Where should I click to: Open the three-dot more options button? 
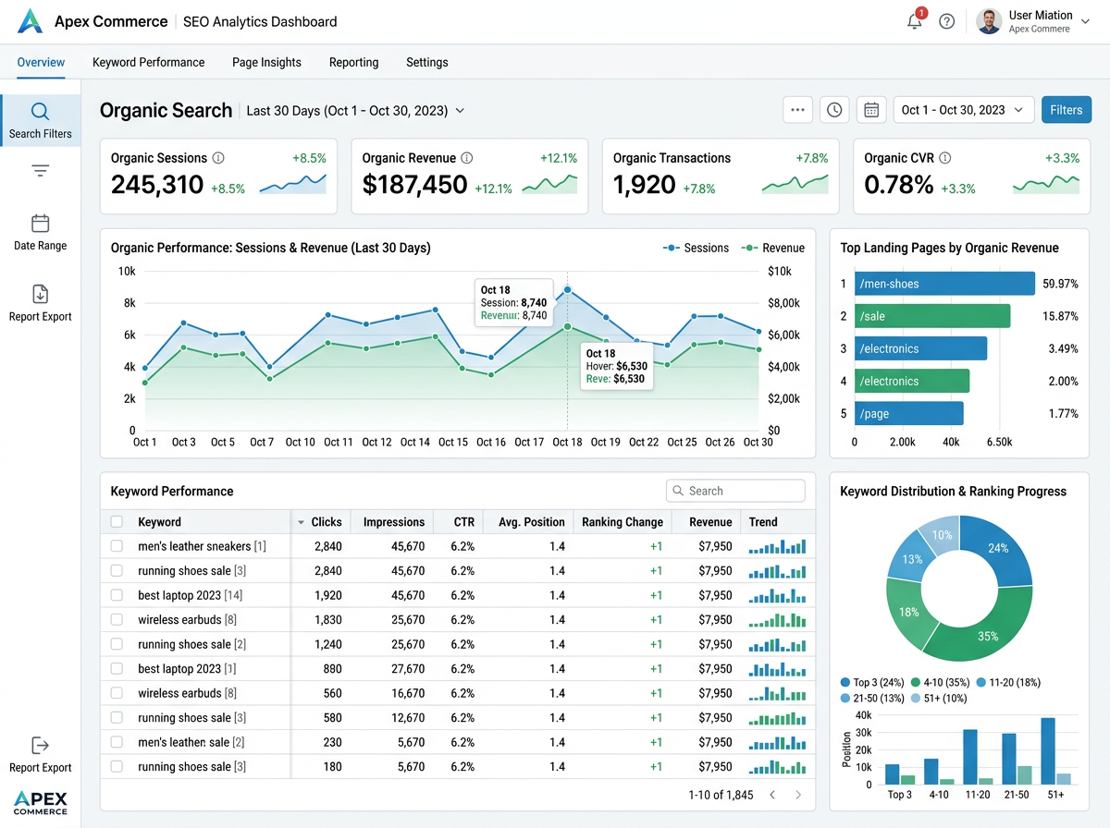(x=797, y=110)
